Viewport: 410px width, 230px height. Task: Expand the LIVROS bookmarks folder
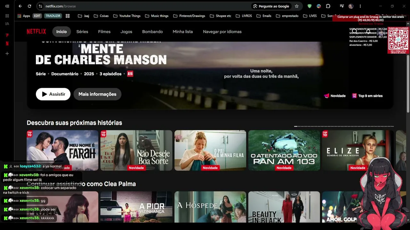coord(243,16)
